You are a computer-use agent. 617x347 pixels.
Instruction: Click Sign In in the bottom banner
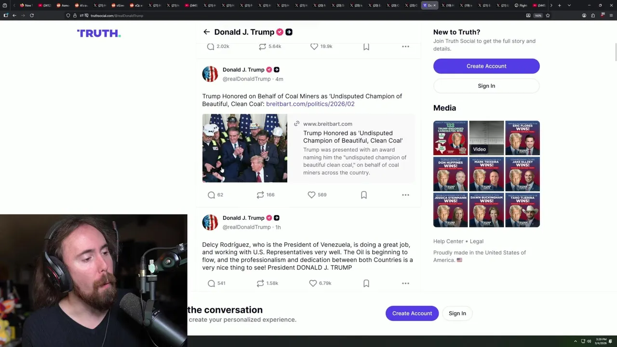click(x=457, y=313)
